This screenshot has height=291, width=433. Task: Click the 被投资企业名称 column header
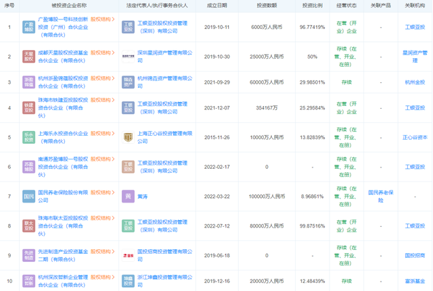69,5
